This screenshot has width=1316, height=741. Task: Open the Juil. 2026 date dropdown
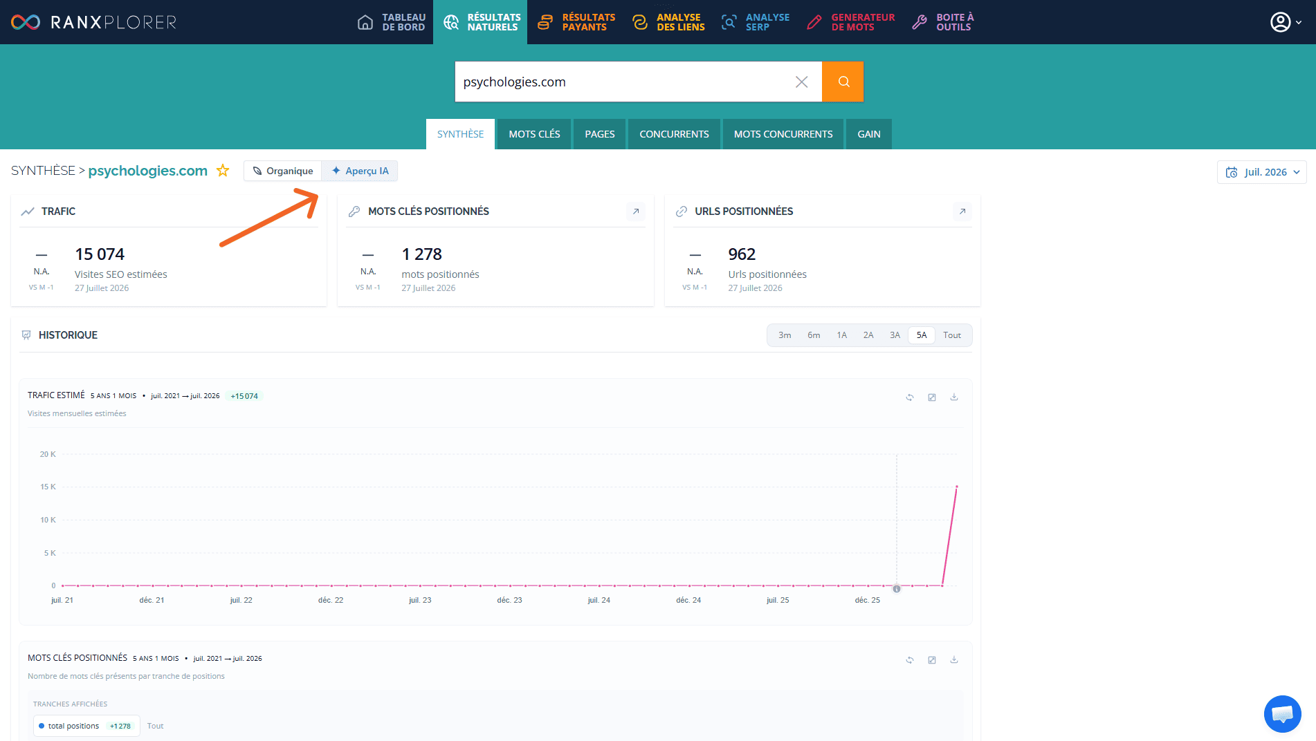click(x=1262, y=172)
